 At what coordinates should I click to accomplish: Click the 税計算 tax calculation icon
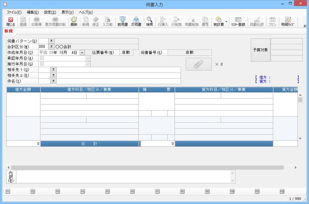click(219, 21)
